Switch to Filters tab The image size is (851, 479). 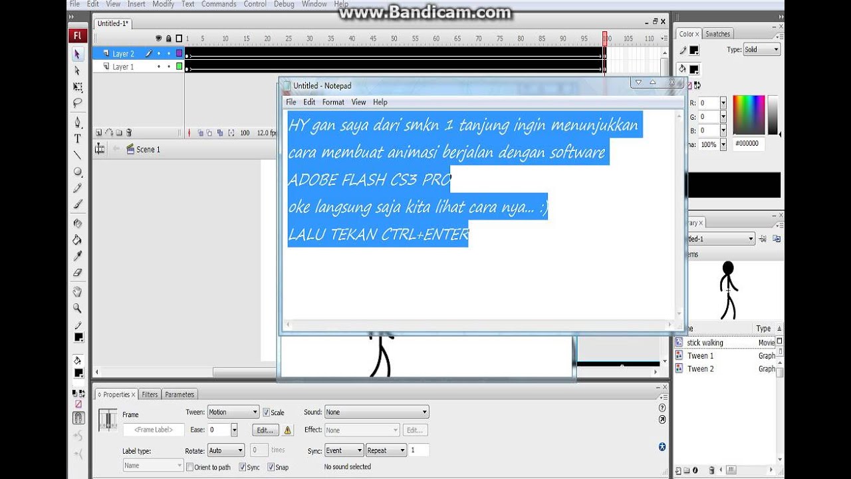coord(150,395)
